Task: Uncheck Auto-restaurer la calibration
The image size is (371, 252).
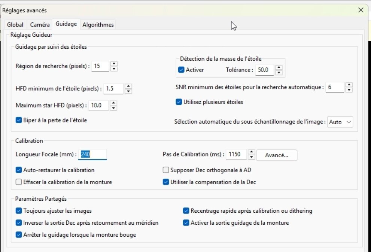Action: point(18,170)
